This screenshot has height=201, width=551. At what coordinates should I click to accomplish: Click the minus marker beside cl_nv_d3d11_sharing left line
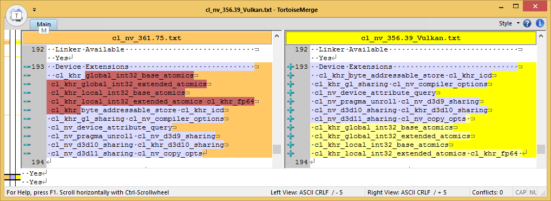pos(27,153)
